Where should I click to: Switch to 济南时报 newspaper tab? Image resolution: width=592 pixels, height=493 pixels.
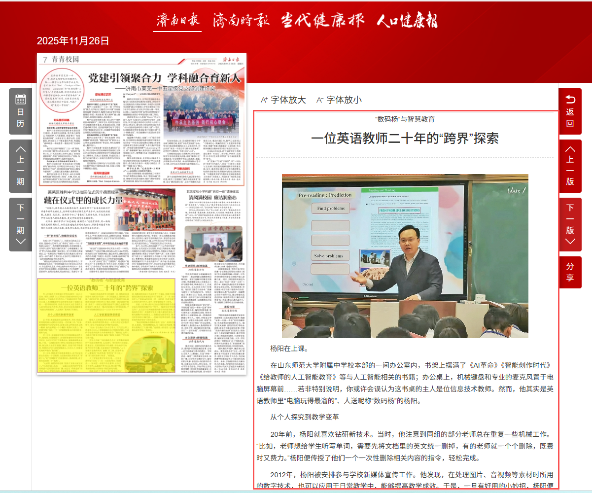241,21
